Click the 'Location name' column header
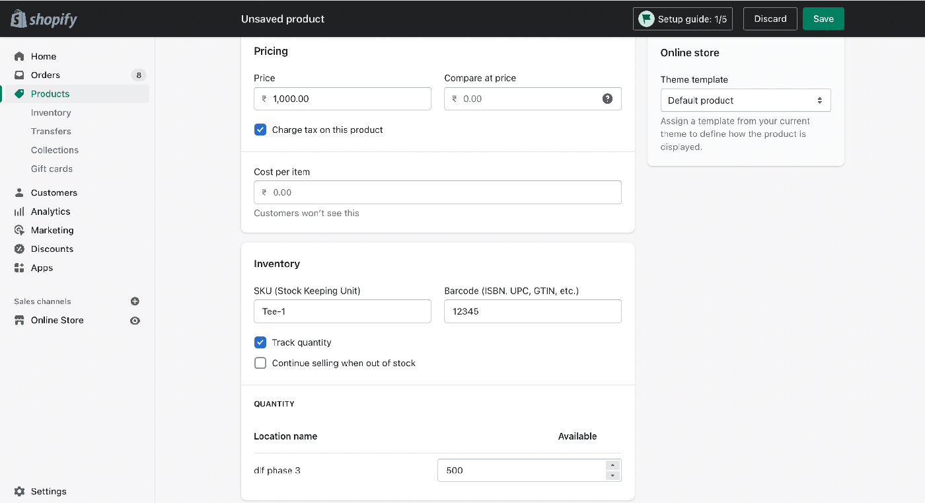The image size is (925, 503). point(285,436)
